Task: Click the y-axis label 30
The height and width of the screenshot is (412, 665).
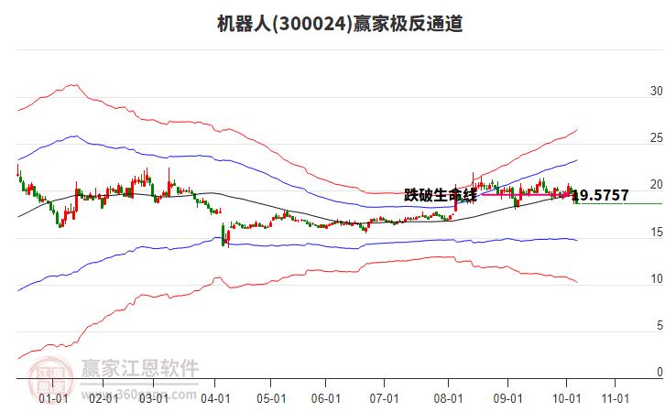Action: [657, 91]
